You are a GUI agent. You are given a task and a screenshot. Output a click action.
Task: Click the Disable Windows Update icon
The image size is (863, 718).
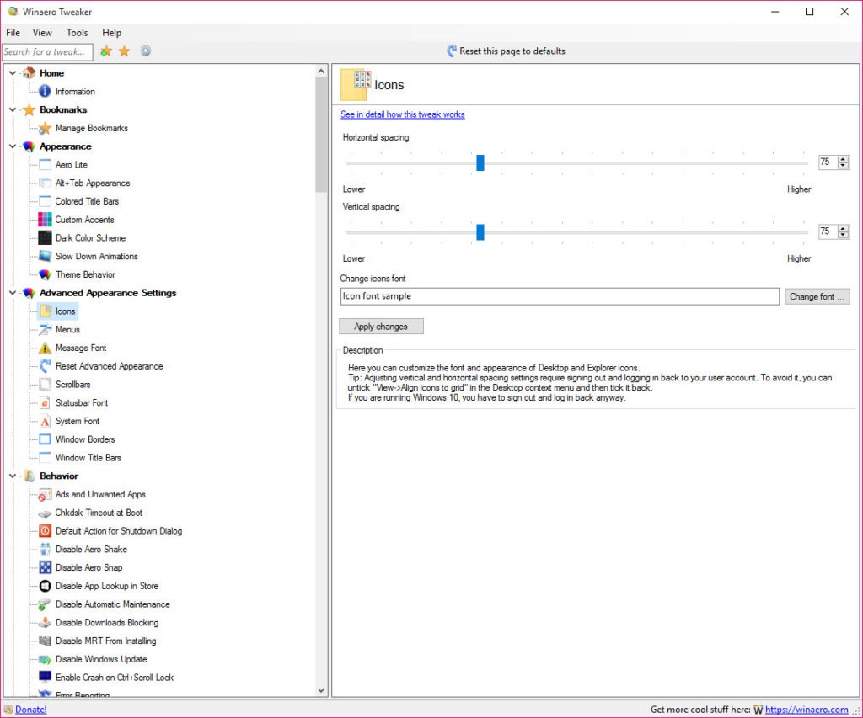45,659
